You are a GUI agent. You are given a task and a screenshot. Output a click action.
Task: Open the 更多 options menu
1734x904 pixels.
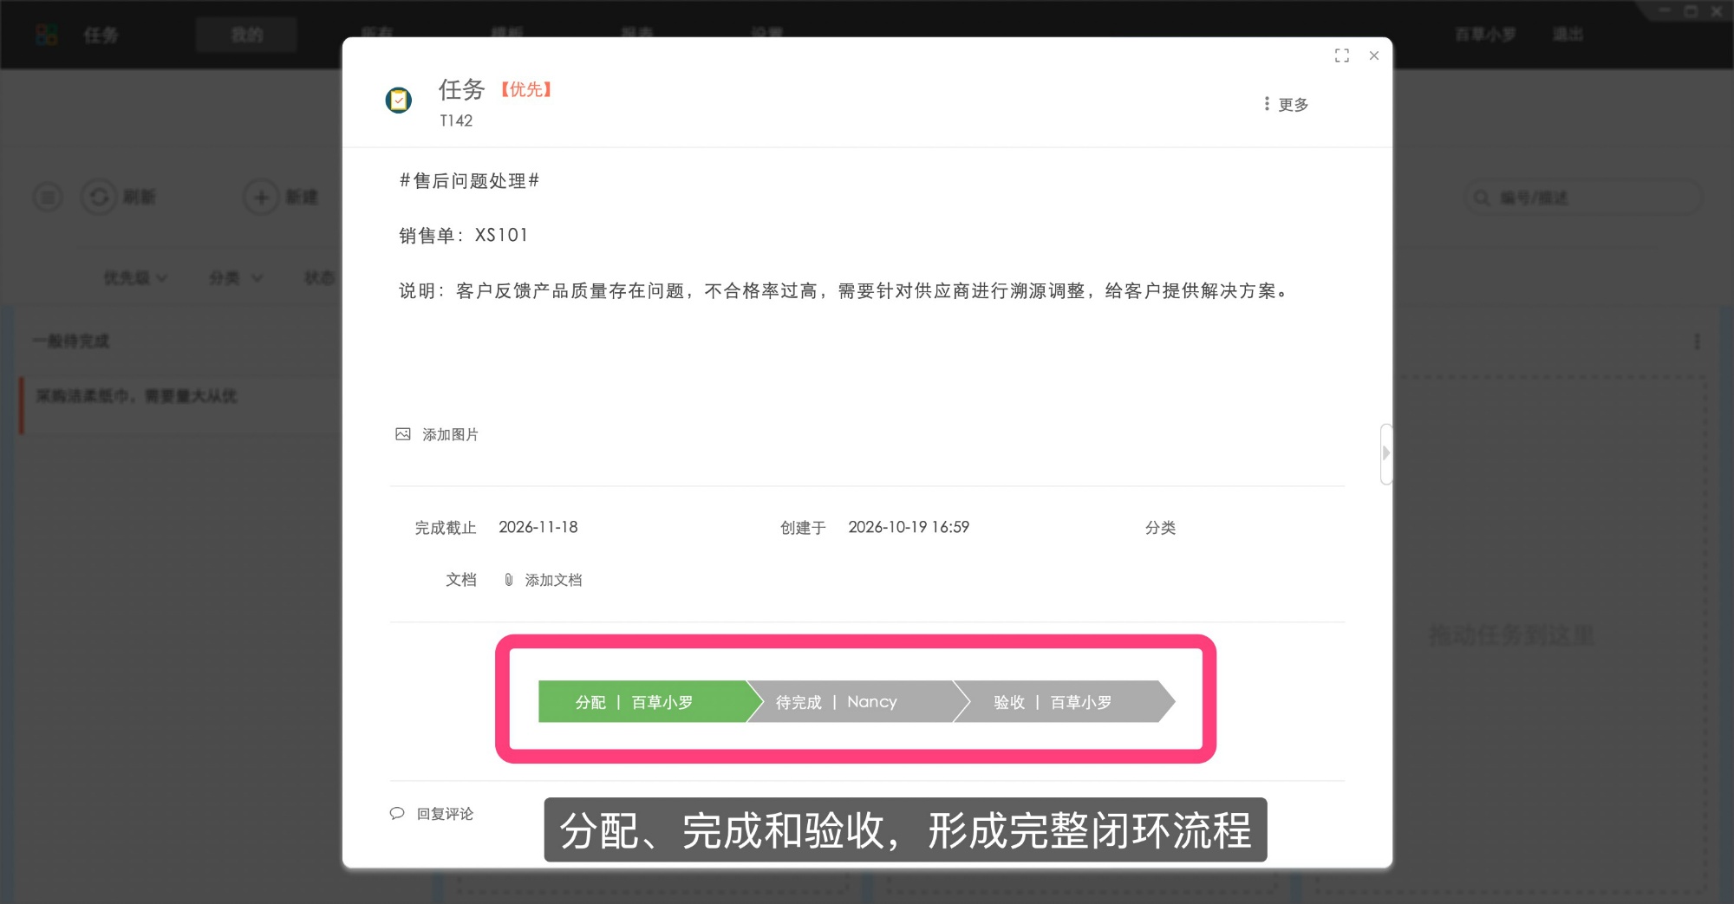coord(1287,105)
